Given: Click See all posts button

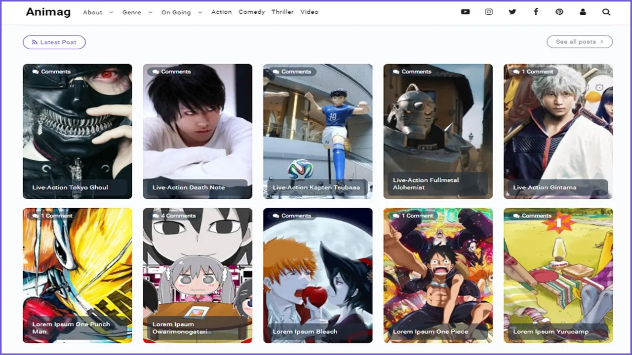Looking at the screenshot, I should point(580,42).
